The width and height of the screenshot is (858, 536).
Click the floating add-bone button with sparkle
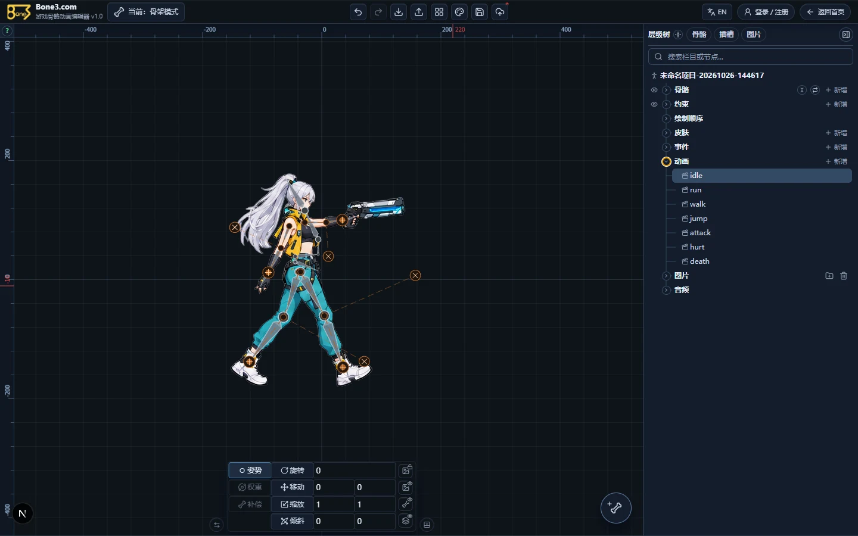click(615, 508)
